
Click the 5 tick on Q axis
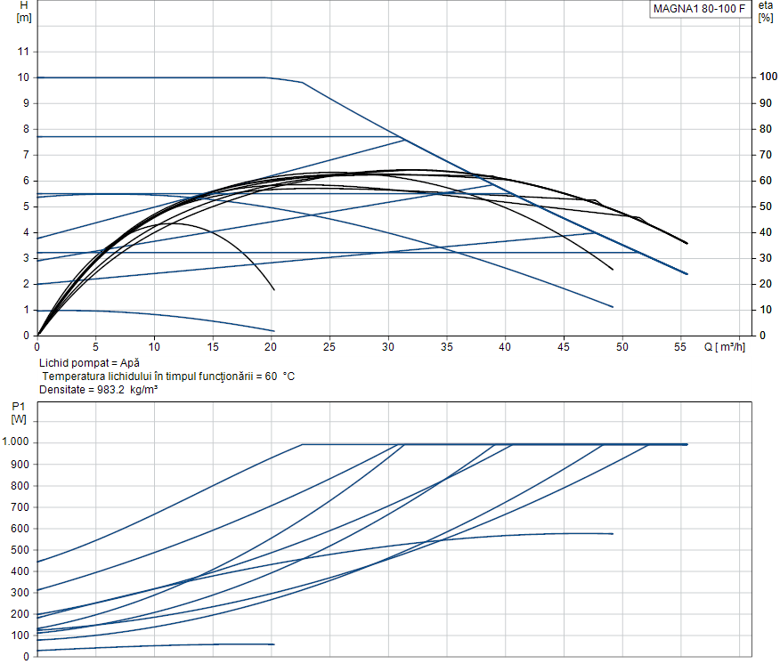click(95, 347)
